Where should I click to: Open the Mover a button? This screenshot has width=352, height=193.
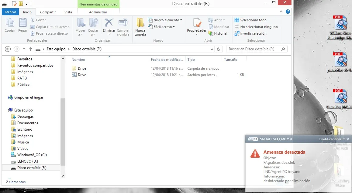80,27
